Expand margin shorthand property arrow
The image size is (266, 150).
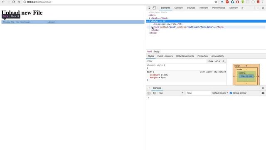160,77
